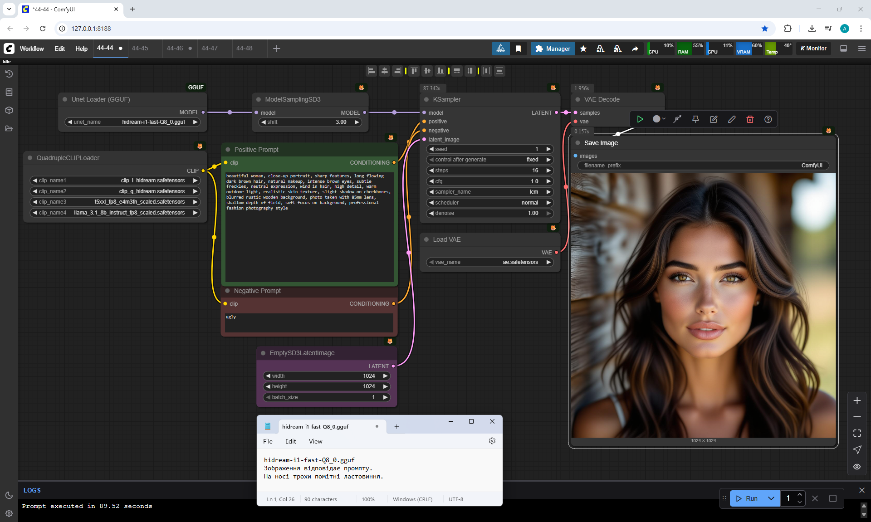The width and height of the screenshot is (871, 522).
Task: Open the Workflow menu
Action: tap(32, 49)
